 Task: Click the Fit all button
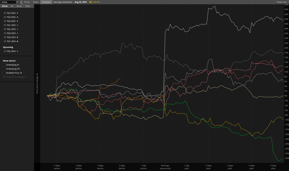27,2
